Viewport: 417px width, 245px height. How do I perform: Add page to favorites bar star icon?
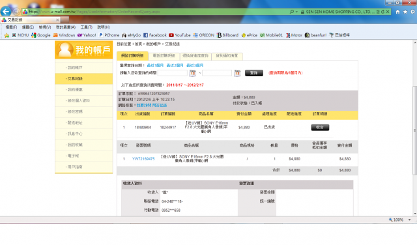pos(7,35)
